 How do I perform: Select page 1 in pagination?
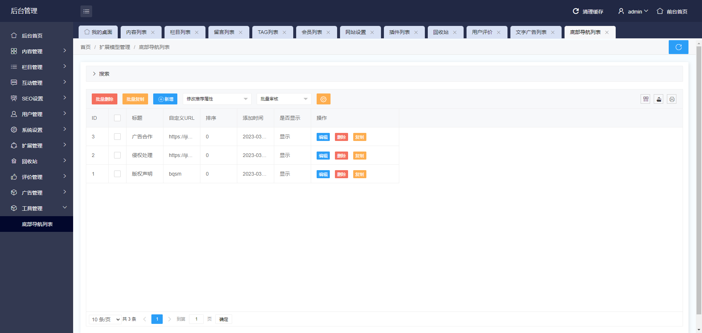tap(157, 319)
